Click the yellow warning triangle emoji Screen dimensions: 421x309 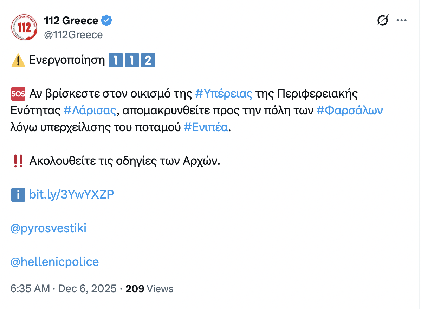coord(18,61)
